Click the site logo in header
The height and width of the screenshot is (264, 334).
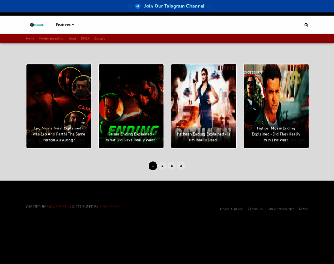pos(36,25)
